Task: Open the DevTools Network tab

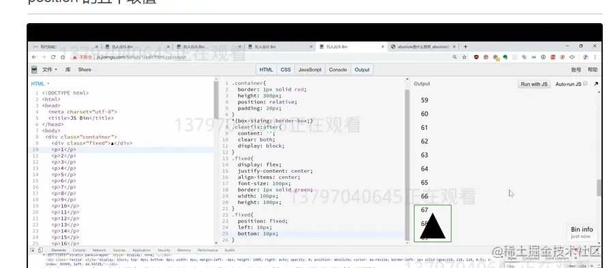Action: coord(100,250)
